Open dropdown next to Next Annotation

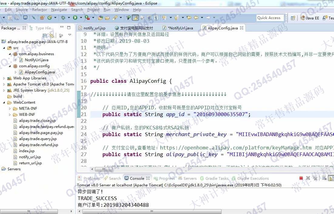click(x=171, y=18)
